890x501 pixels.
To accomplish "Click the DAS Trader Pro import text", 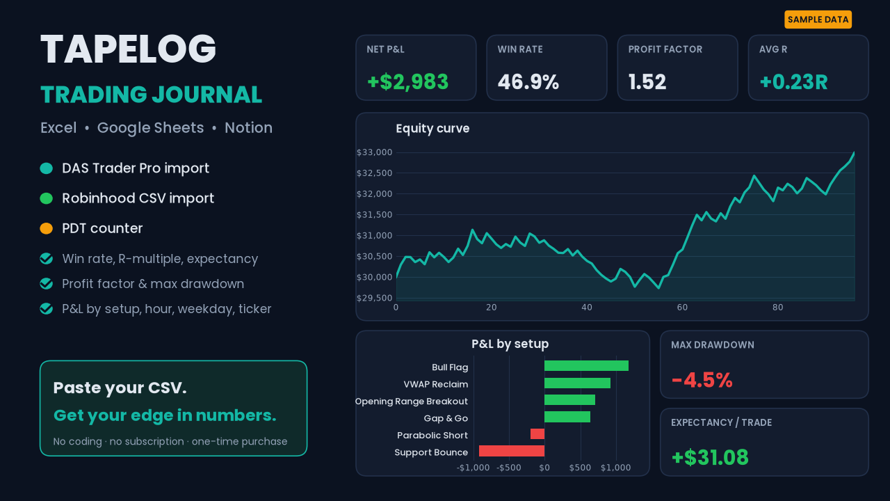I will pyautogui.click(x=136, y=168).
